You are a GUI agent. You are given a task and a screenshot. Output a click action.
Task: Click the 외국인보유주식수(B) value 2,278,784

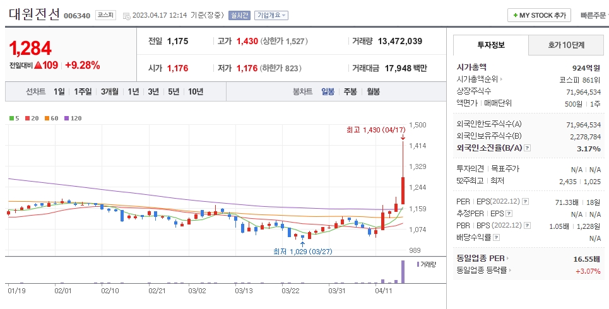[x=585, y=137]
